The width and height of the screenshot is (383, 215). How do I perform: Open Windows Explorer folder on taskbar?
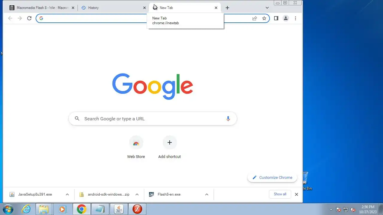pos(44,209)
